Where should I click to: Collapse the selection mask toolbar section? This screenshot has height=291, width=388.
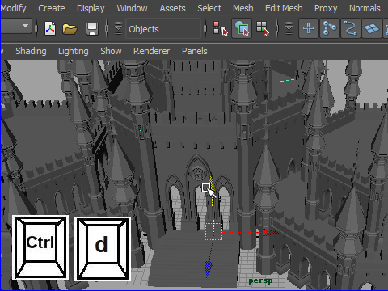coord(118,28)
